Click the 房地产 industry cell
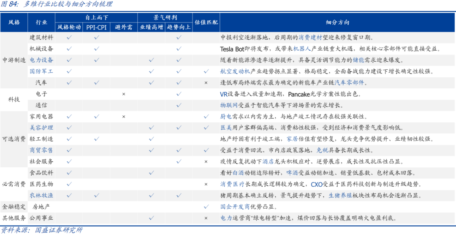The height and width of the screenshot is (234, 456). coord(41,207)
